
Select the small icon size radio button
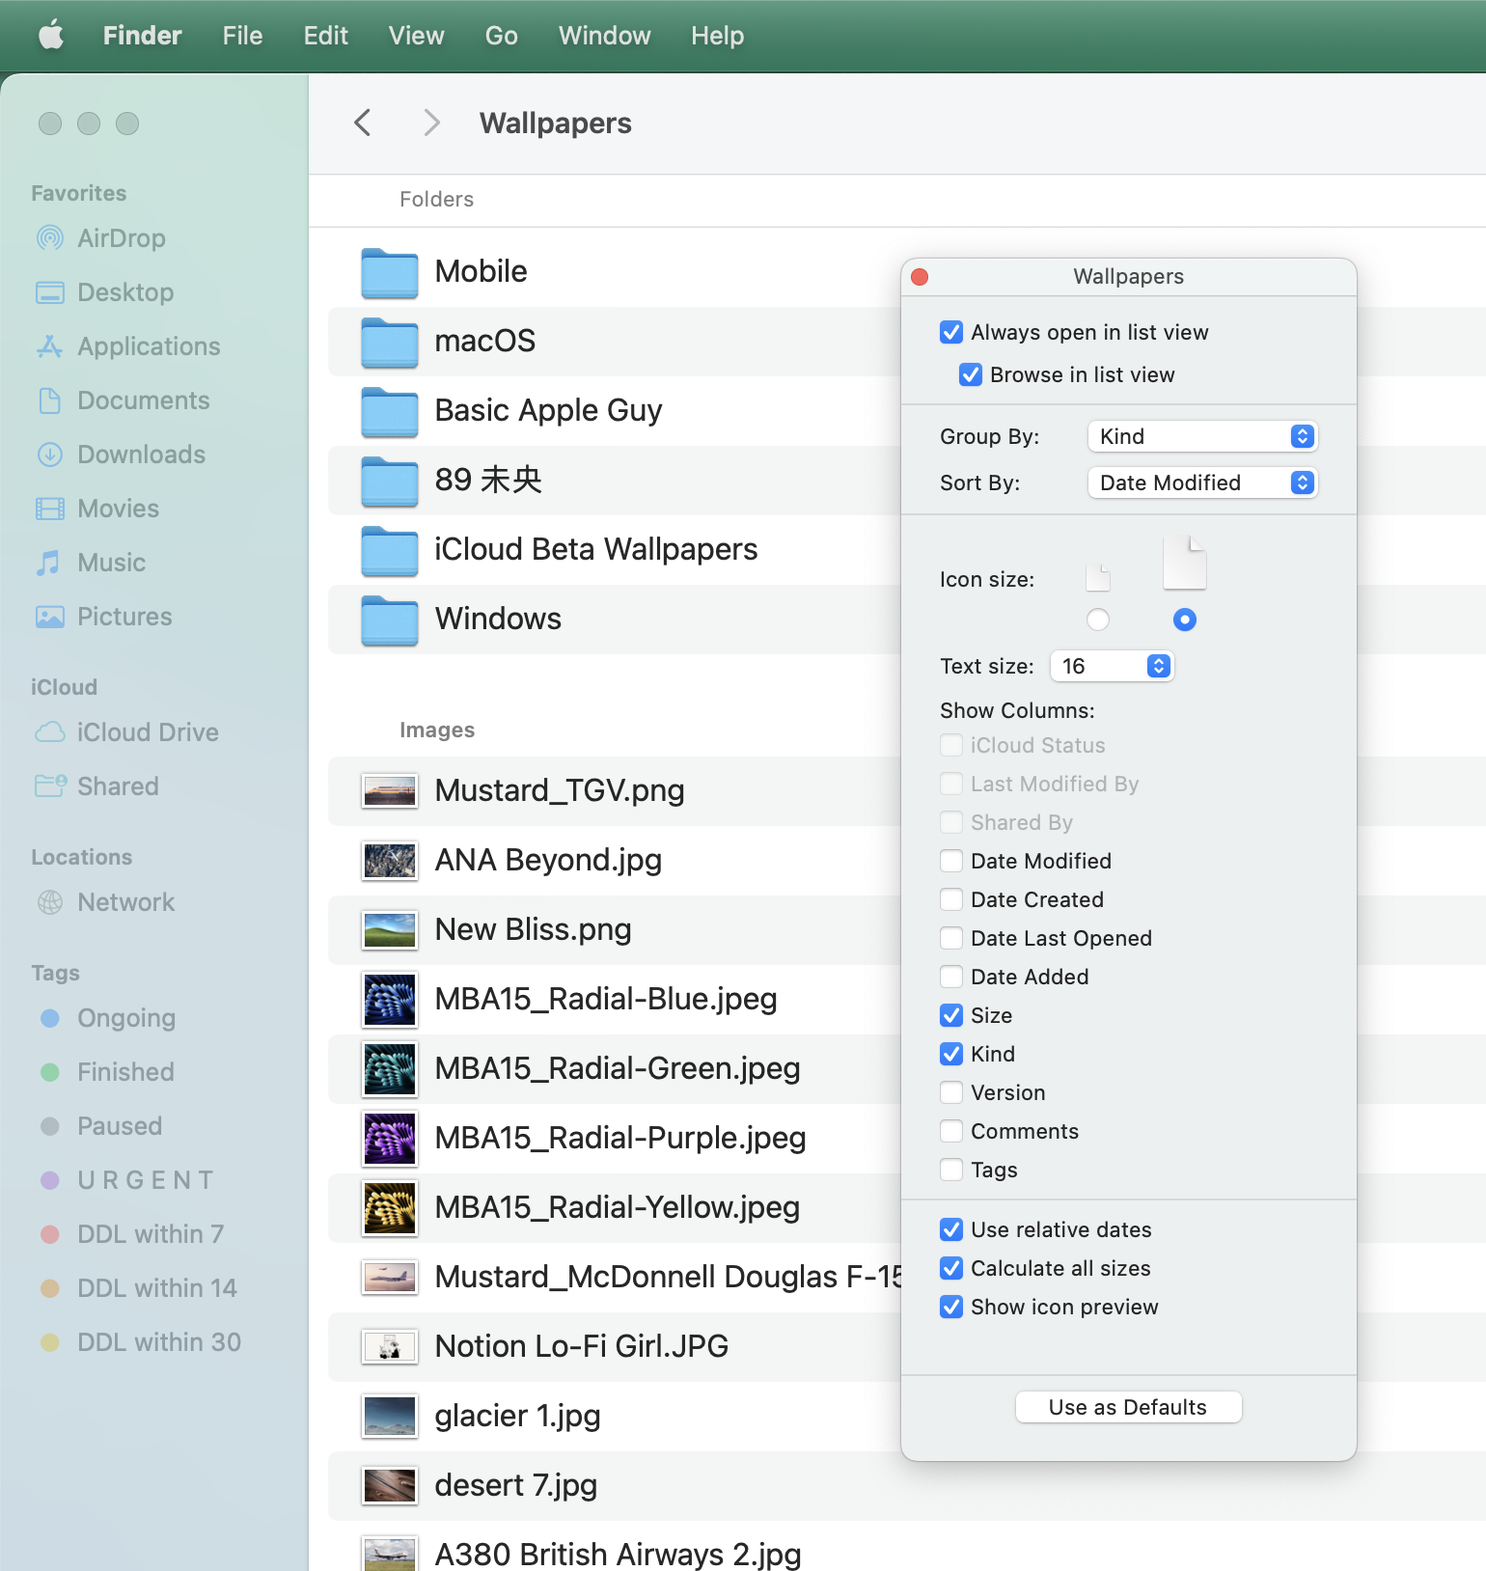tap(1098, 620)
